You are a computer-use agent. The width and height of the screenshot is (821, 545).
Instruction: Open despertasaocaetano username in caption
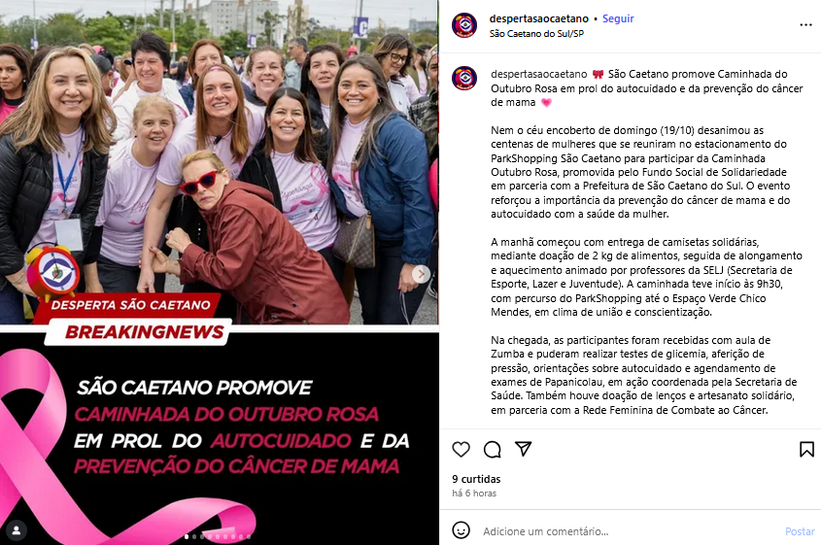pos(539,75)
